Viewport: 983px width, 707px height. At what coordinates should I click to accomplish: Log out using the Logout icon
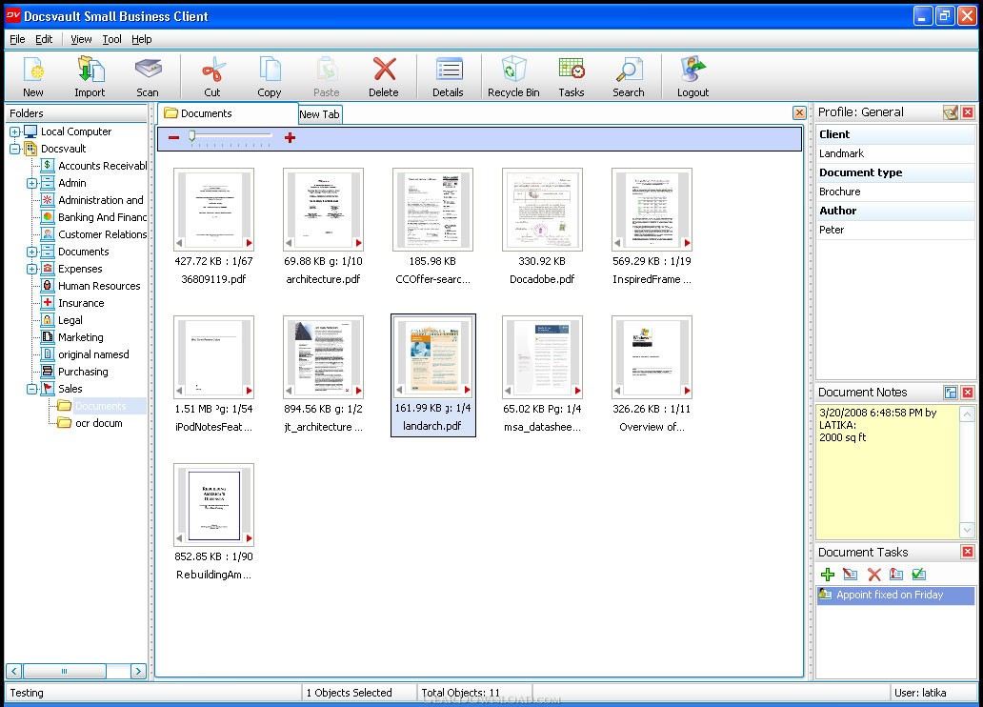(x=692, y=77)
